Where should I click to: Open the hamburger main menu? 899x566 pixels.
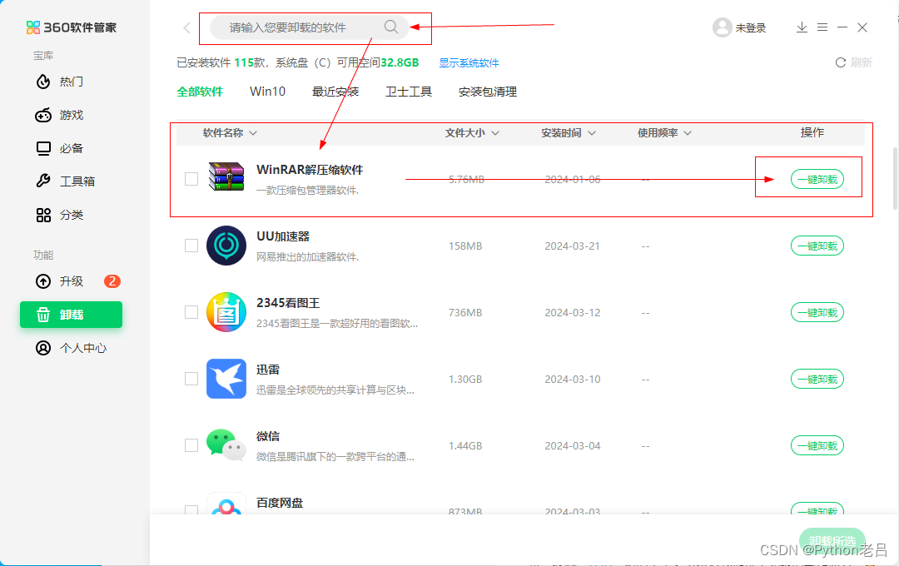coord(822,27)
